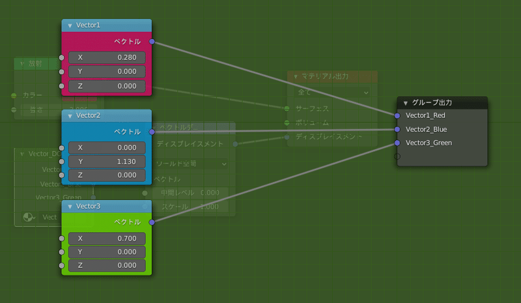Click Vector2 Y input socket
The width and height of the screenshot is (521, 303).
tap(61, 162)
